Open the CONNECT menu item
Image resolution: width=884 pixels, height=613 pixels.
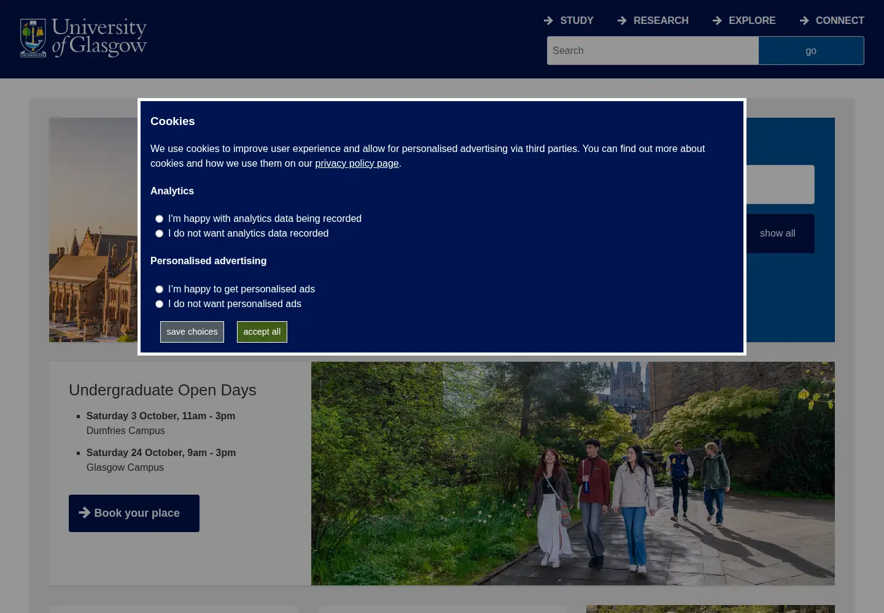click(840, 21)
